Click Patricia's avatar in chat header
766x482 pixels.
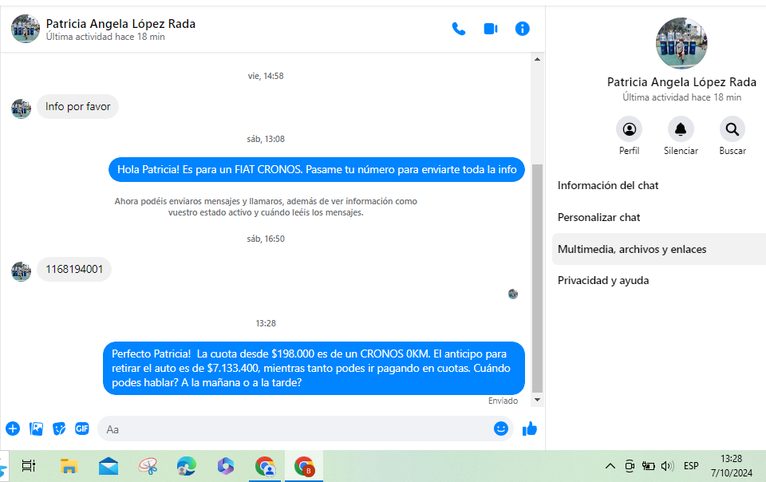pos(26,29)
